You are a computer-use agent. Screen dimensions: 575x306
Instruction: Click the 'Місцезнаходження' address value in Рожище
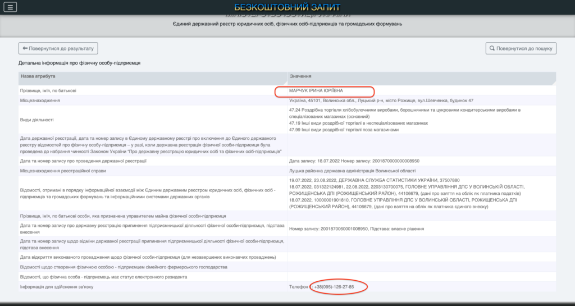click(x=381, y=101)
